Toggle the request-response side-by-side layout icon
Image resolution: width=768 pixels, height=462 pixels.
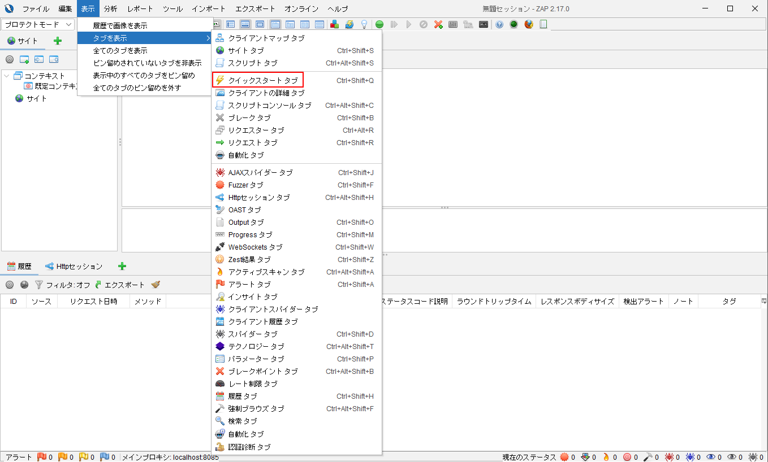(304, 24)
